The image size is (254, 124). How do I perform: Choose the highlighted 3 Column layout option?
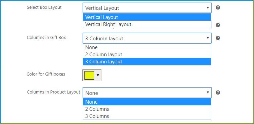pos(147,62)
